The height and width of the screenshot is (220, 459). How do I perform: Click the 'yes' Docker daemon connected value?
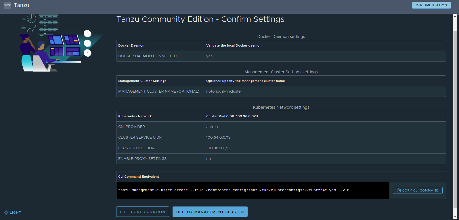[x=209, y=56]
